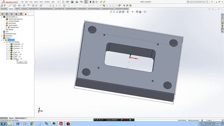224x126 pixels.
Task: Open the SolidWorks taskbar icon
Action: pyautogui.click(x=61, y=124)
